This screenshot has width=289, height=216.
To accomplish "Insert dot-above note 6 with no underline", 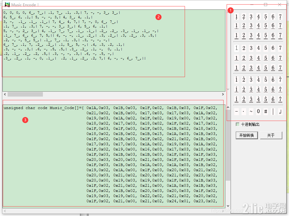I will [273, 80].
